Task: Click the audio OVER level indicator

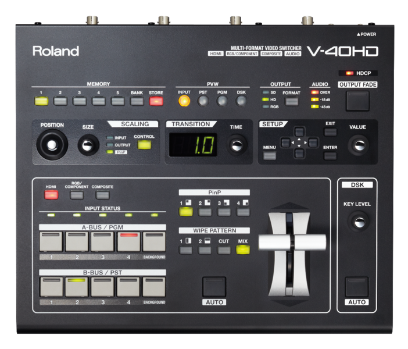Action: coord(314,92)
